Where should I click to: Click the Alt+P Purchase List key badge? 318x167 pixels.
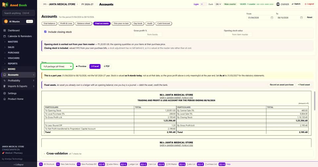(x=200, y=164)
